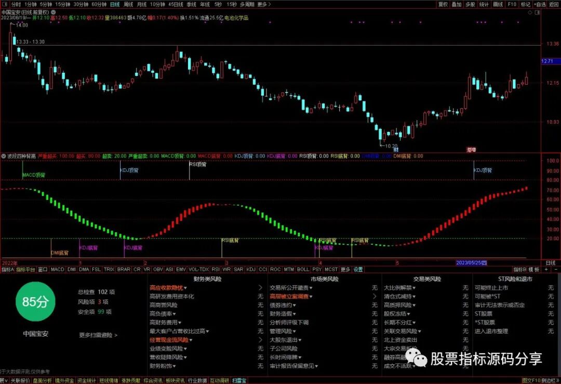
Task: Click the 电池化学品 sector label
Action: [x=236, y=18]
